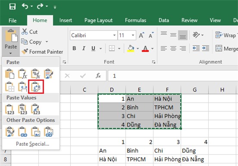Choose Paste Formulas icon
This screenshot has height=166, width=238.
click(x=23, y=74)
